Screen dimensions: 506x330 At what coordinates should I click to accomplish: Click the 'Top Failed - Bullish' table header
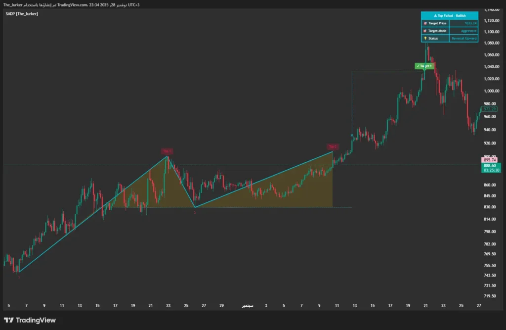pyautogui.click(x=450, y=15)
